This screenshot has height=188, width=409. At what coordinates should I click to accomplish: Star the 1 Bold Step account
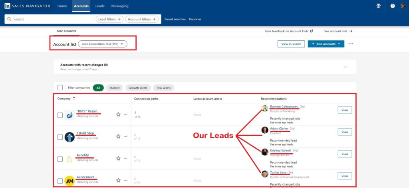118,137
